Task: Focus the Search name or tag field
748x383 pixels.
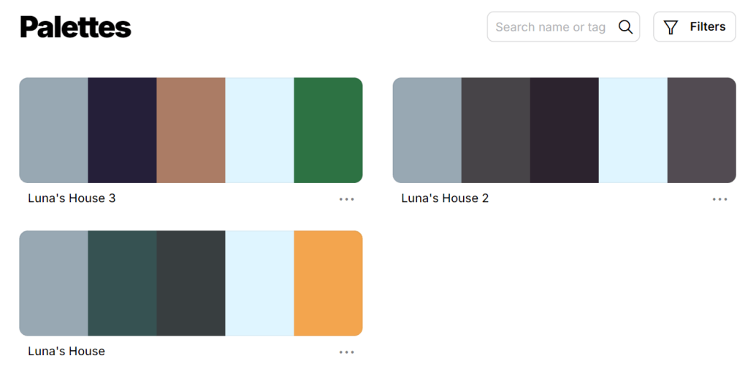Action: [551, 27]
